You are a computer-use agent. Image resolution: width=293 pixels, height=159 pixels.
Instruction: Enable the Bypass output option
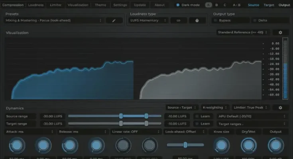(x=216, y=20)
